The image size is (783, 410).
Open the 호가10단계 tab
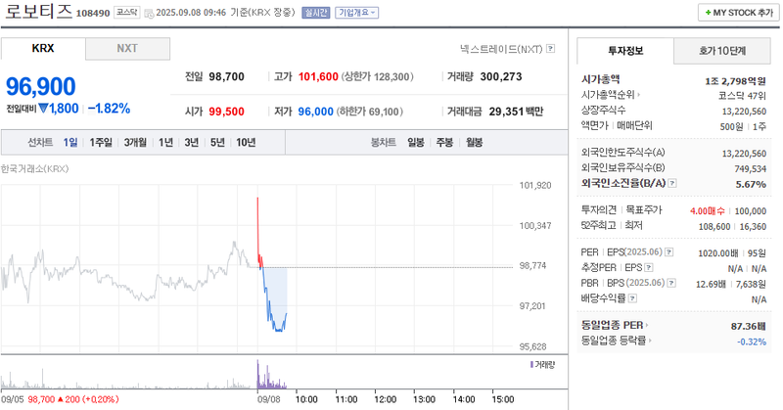(x=722, y=51)
